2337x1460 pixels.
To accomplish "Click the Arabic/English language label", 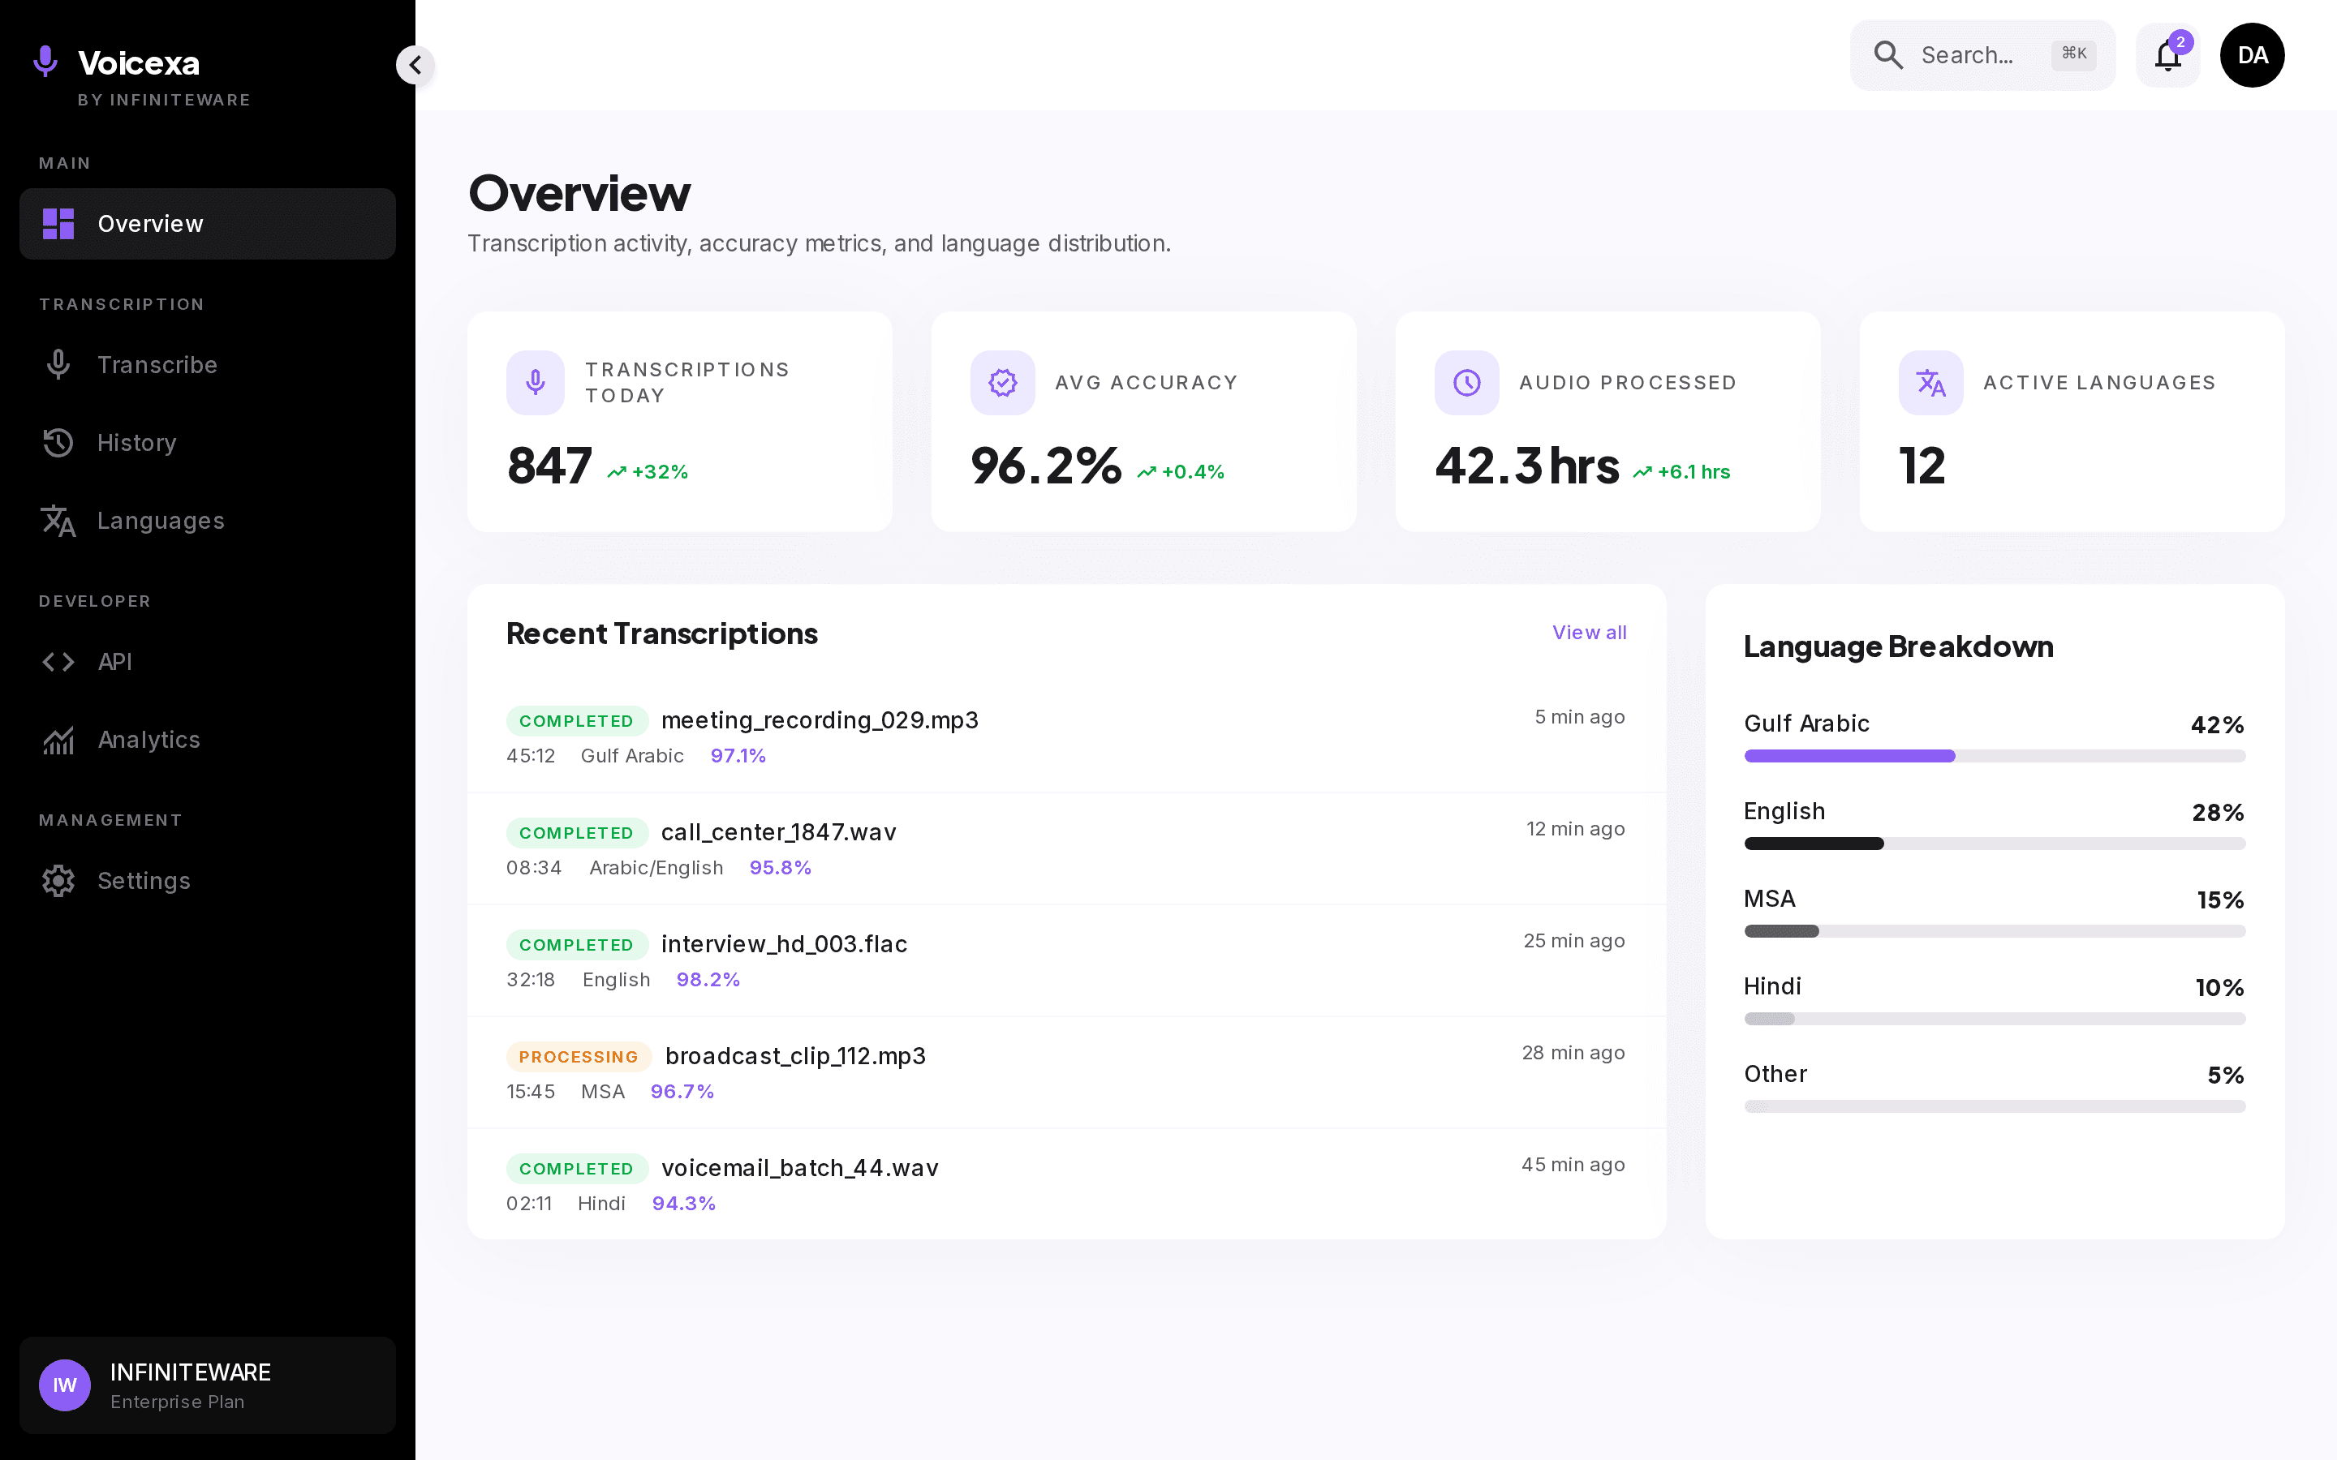I will [x=656, y=868].
